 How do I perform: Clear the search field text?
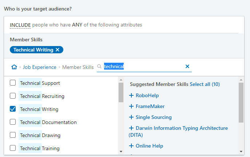pos(187,66)
